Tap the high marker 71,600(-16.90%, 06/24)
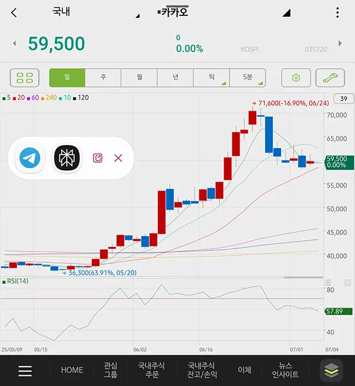 (x=291, y=103)
